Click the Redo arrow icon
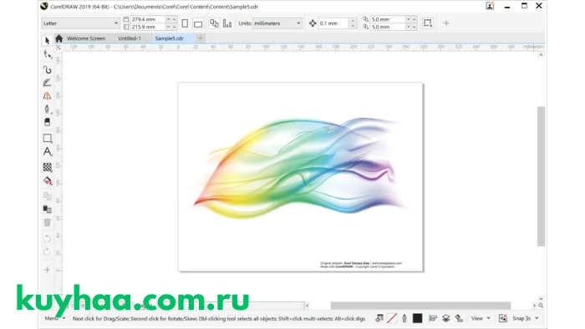The width and height of the screenshot is (585, 329). [47, 252]
